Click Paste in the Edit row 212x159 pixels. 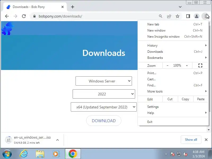(201, 99)
